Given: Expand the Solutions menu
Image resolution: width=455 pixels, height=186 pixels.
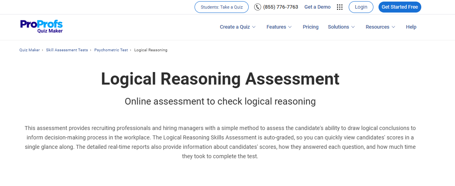Looking at the screenshot, I should [x=342, y=27].
